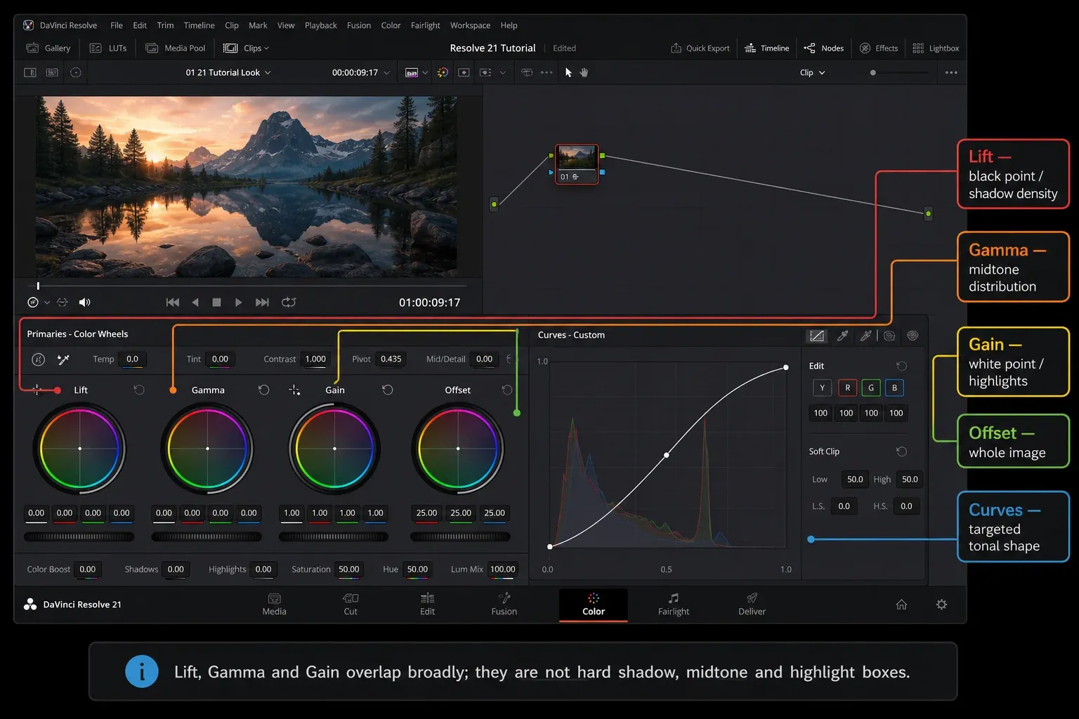1079x719 pixels.
Task: Open the Clip mode dropdown
Action: tap(813, 72)
